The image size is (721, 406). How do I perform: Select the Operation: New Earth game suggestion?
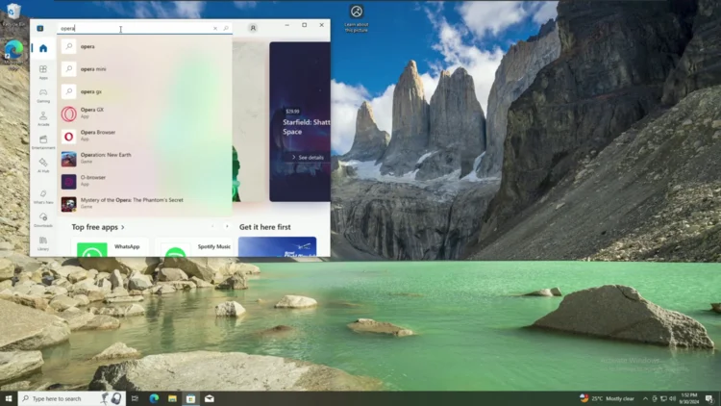(x=145, y=159)
